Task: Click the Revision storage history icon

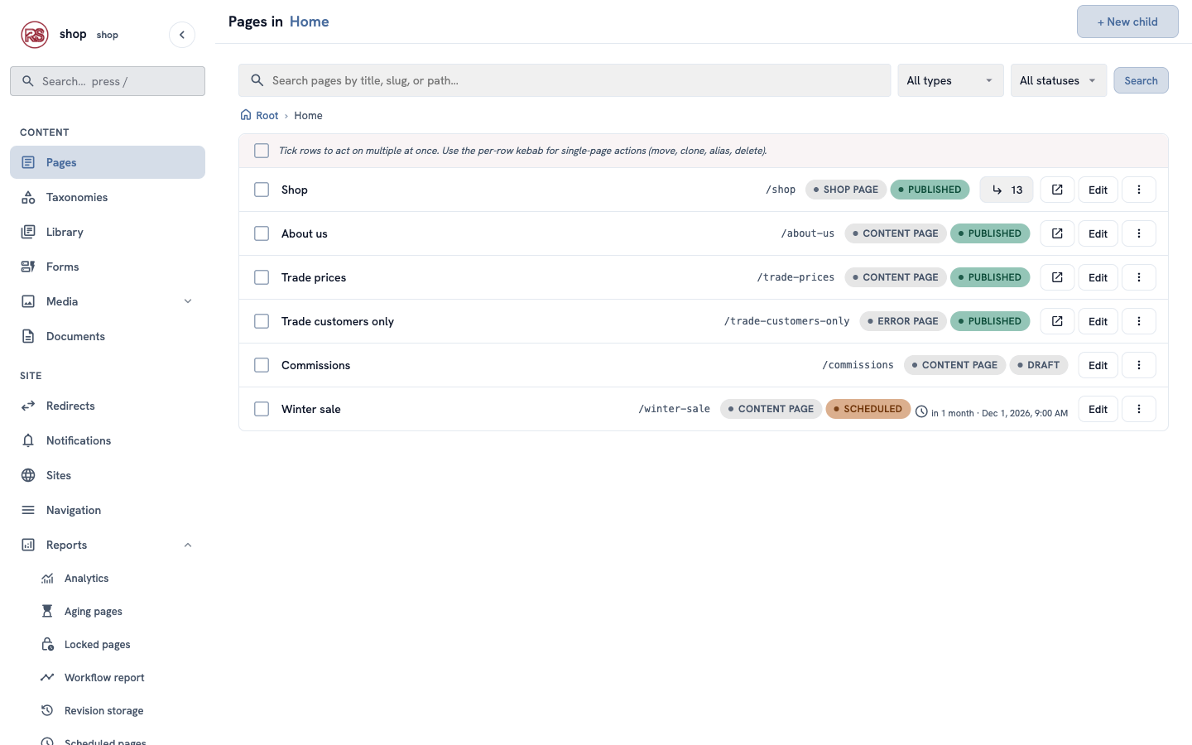Action: point(47,711)
